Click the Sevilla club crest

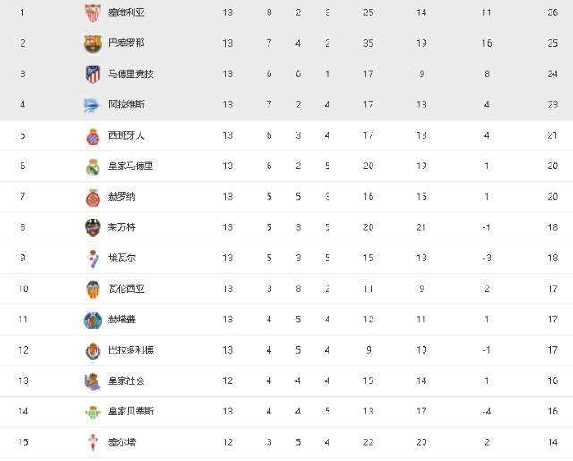click(x=93, y=13)
